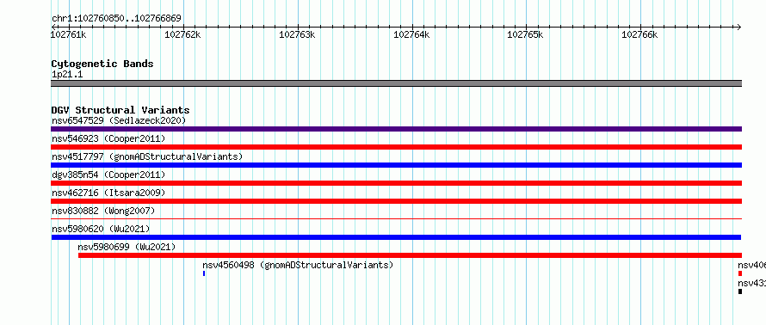The image size is (766, 325).
Task: Click the 1p21.1 band label
Action: (67, 74)
